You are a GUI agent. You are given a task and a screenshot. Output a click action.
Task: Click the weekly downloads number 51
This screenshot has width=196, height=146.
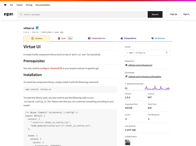pos(126,88)
